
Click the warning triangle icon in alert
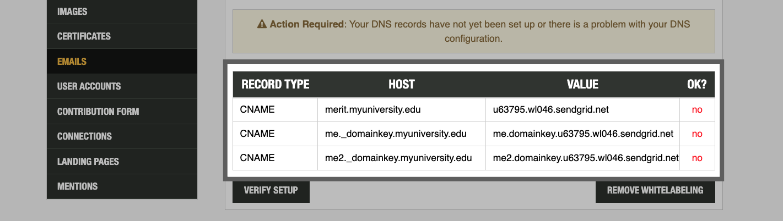[262, 25]
